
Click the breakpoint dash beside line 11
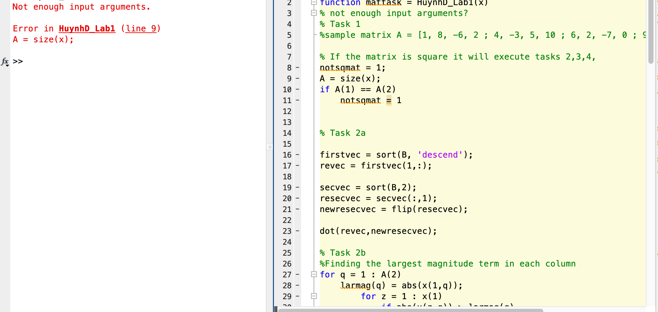click(297, 100)
